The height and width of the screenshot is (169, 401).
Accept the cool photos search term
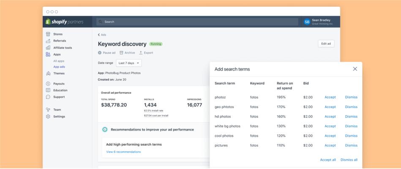click(x=330, y=136)
